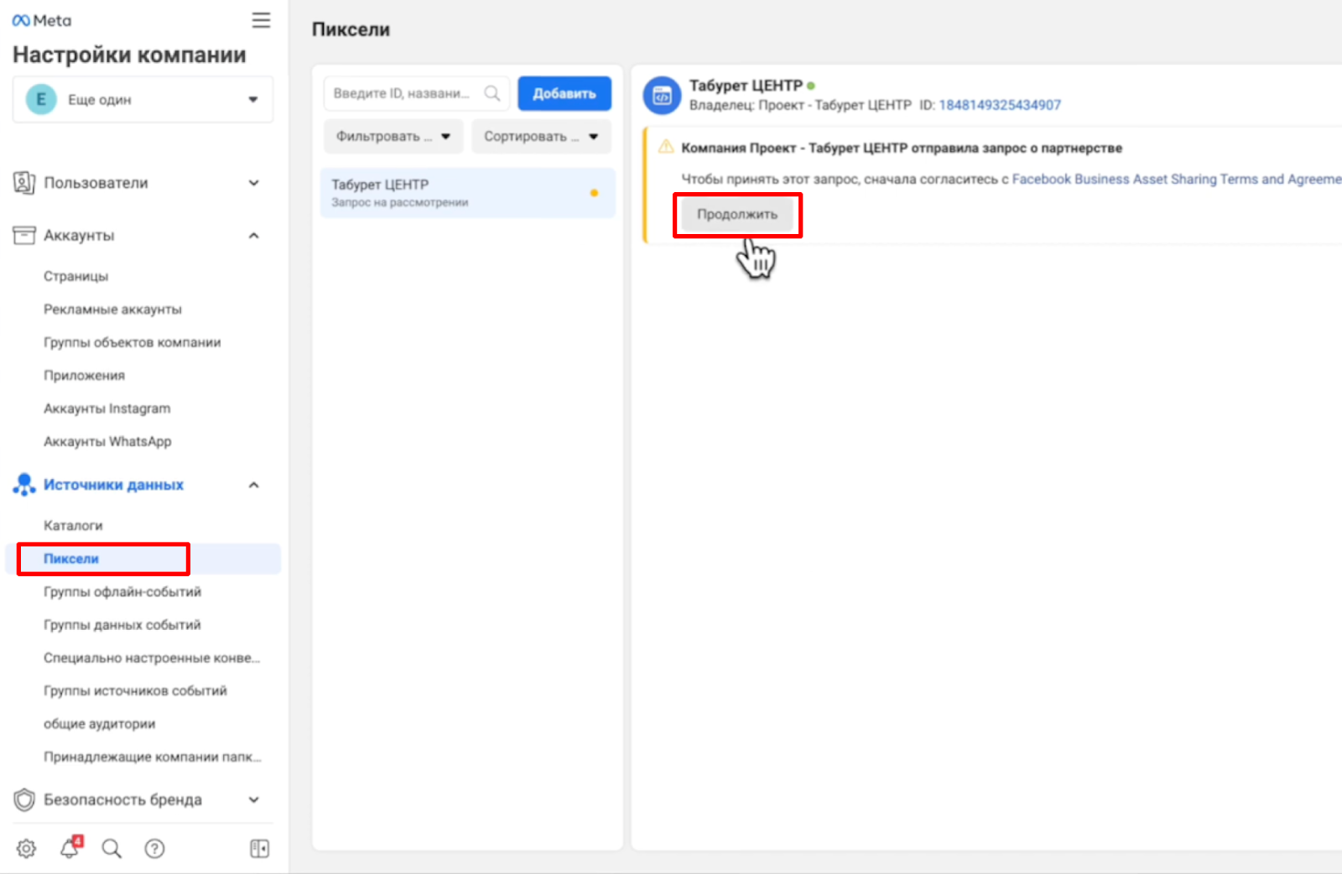Click the warning triangle icon
The image size is (1342, 874).
tap(666, 147)
